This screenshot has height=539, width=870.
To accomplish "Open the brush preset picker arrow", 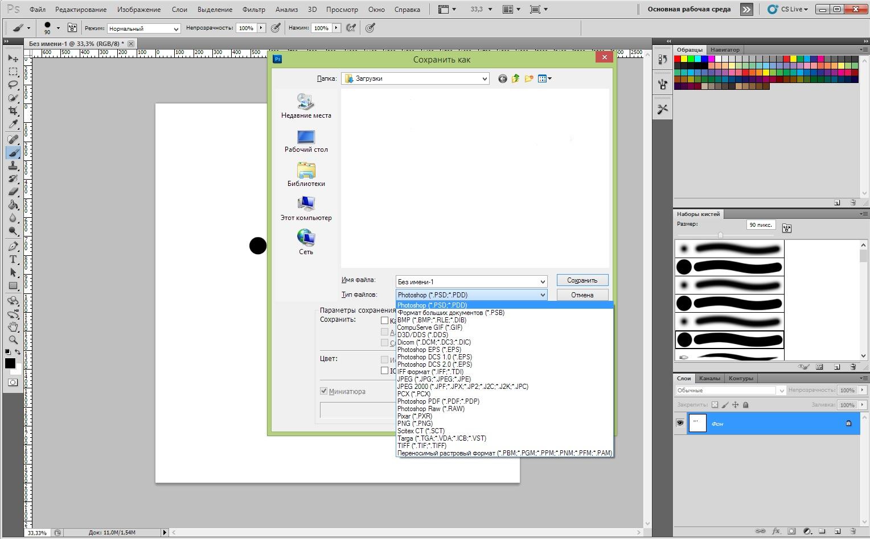I will (x=58, y=28).
